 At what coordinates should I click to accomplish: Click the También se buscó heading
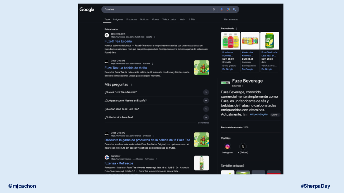click(x=232, y=166)
